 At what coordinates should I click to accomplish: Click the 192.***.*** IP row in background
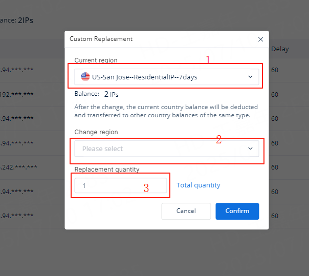tap(17, 94)
